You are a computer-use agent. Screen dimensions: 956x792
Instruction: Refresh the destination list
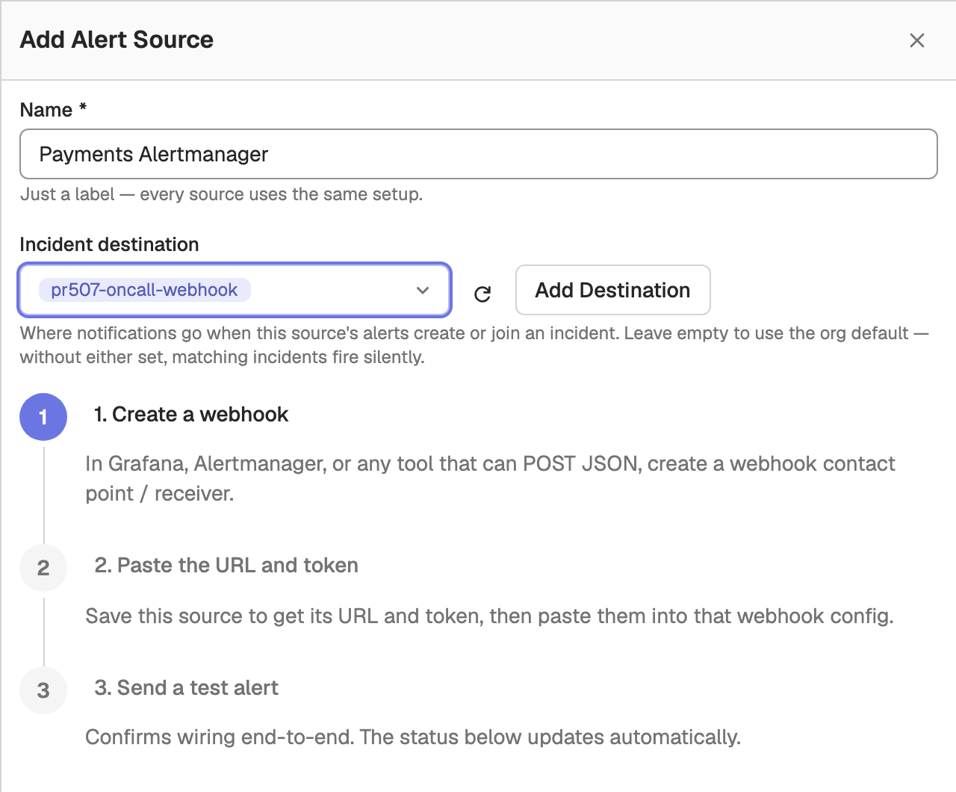coord(482,294)
